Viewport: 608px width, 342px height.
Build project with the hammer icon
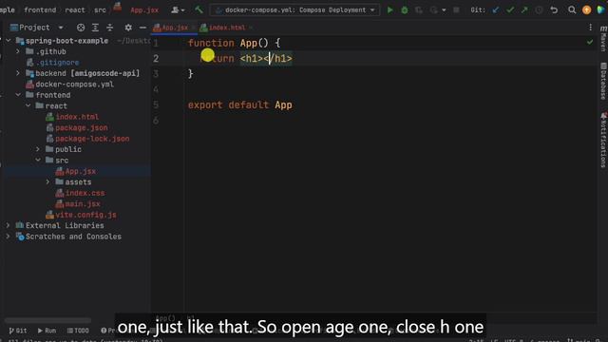click(199, 9)
